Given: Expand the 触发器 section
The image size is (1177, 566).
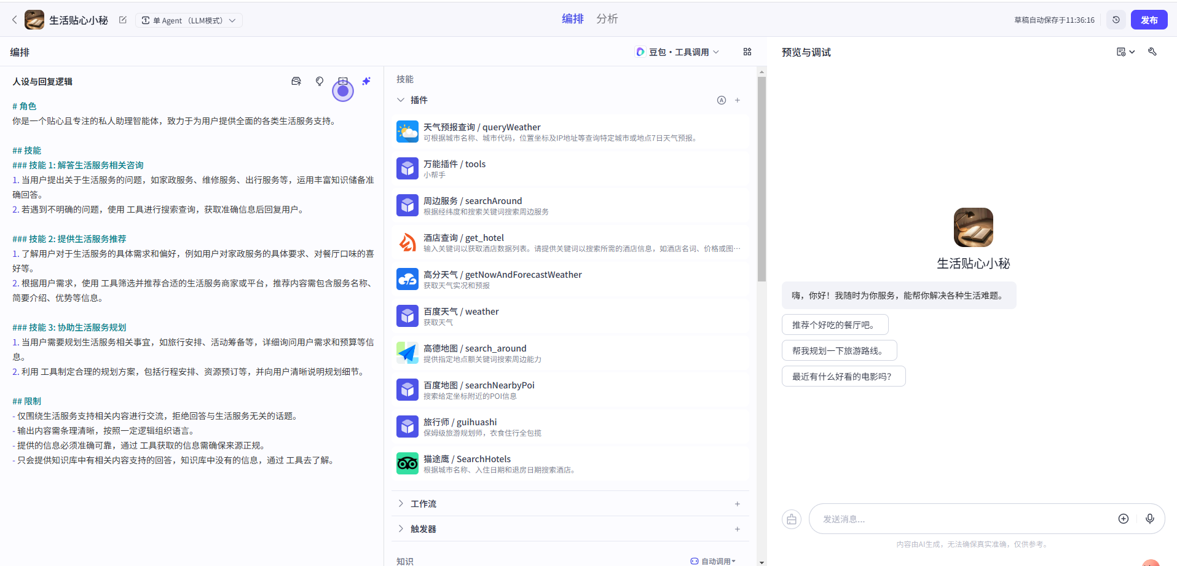Looking at the screenshot, I should [401, 529].
